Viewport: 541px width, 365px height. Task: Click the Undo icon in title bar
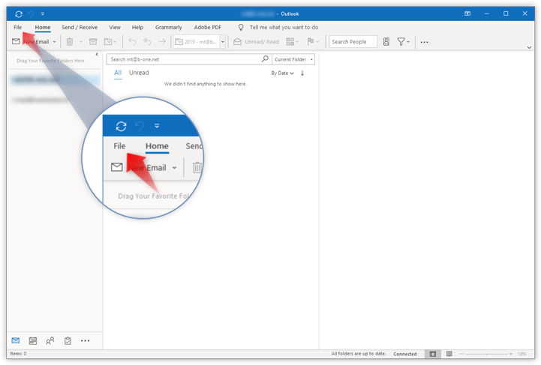31,13
